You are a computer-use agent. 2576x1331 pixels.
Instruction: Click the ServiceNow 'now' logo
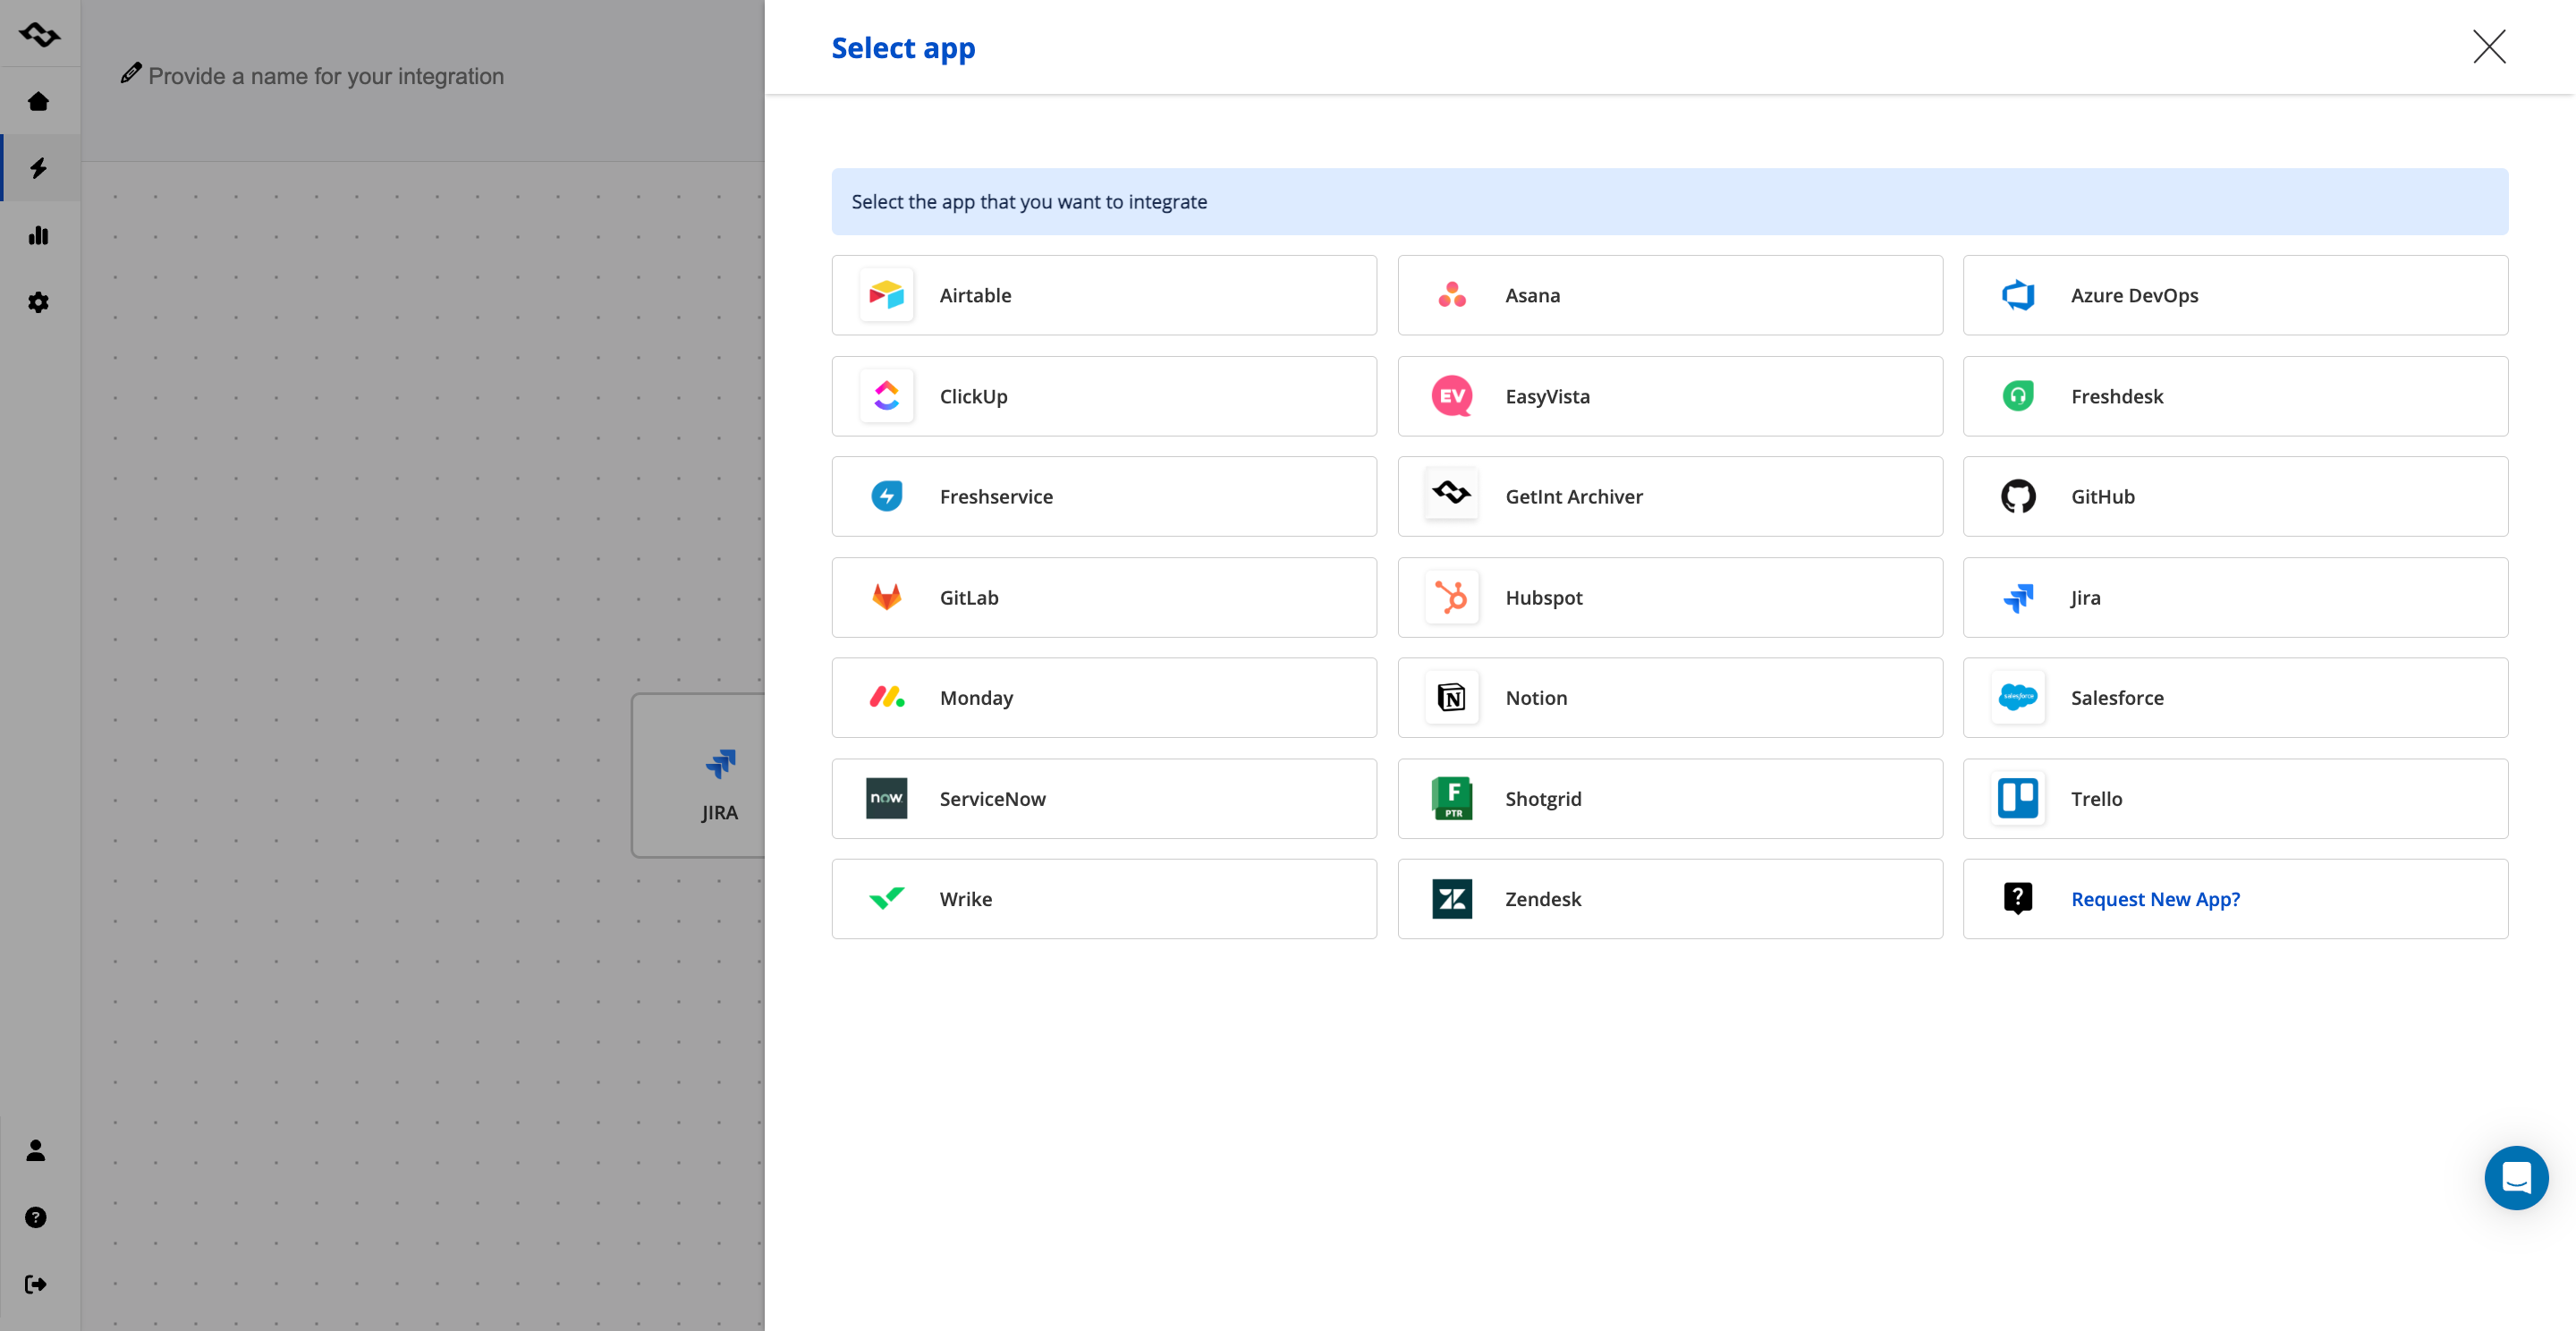pyautogui.click(x=886, y=798)
